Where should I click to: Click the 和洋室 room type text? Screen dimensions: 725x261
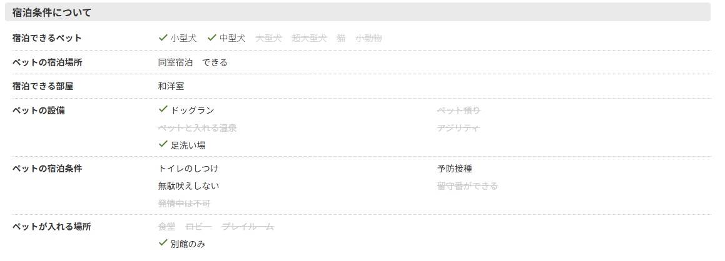pos(171,86)
